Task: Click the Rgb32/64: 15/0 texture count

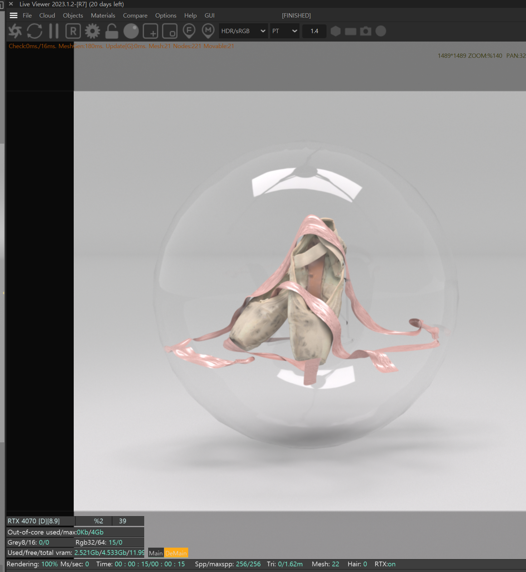Action: [99, 542]
